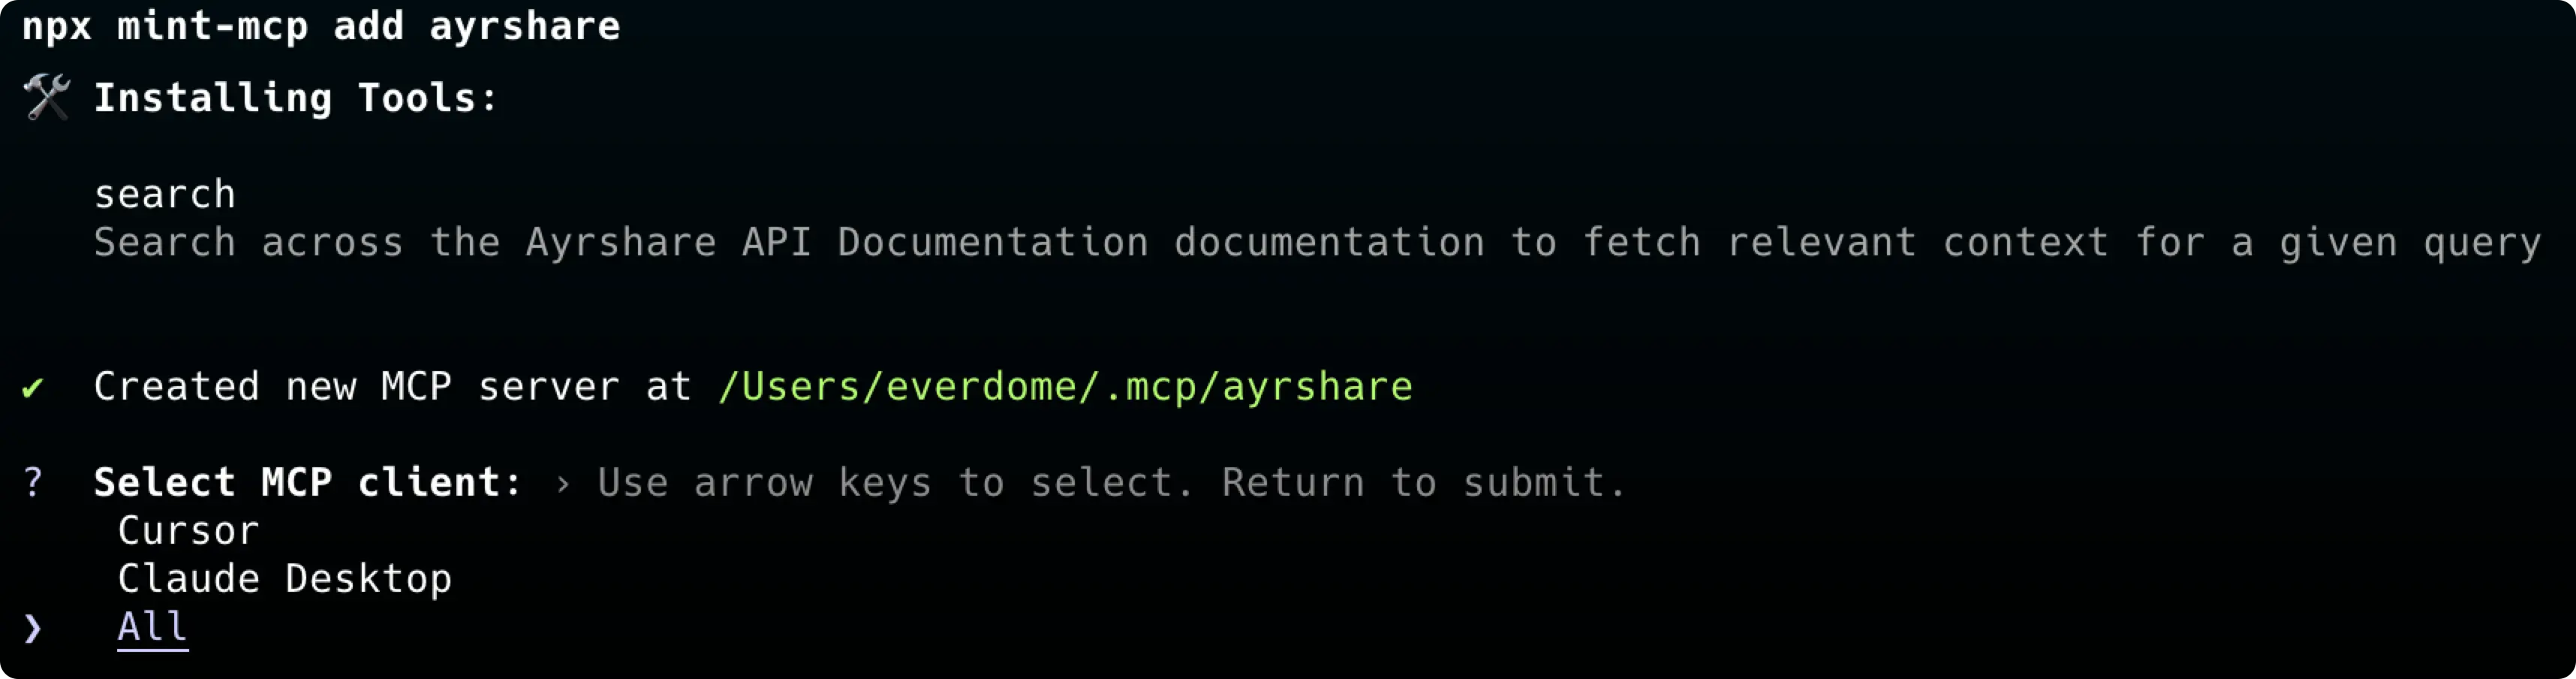Open the /Users/everdome/.mcp/ayrshare path
Image resolution: width=2576 pixels, height=679 pixels.
point(1065,387)
